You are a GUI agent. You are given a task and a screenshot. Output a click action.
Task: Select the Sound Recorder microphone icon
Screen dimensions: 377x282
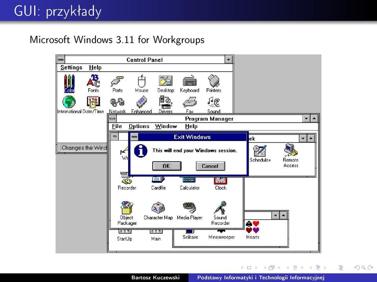coord(220,213)
